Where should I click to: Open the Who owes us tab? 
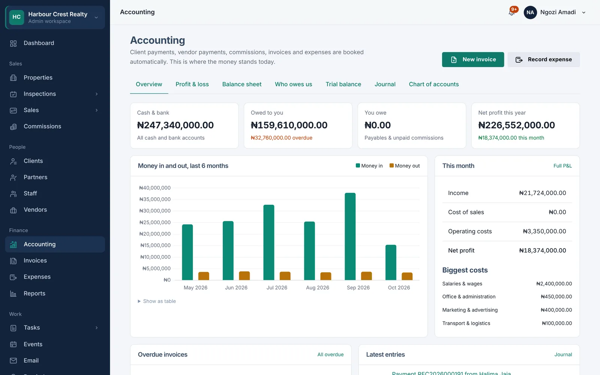294,84
